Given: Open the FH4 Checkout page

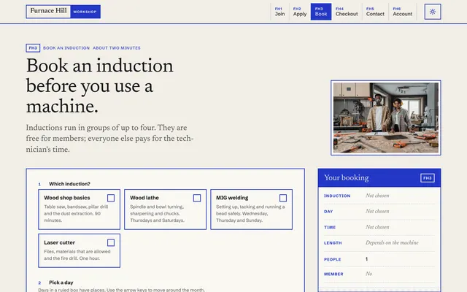Looking at the screenshot, I should (347, 12).
